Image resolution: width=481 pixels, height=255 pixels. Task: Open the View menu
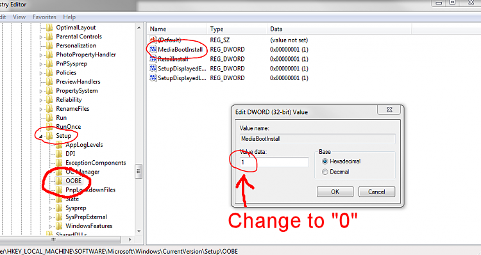(x=19, y=17)
